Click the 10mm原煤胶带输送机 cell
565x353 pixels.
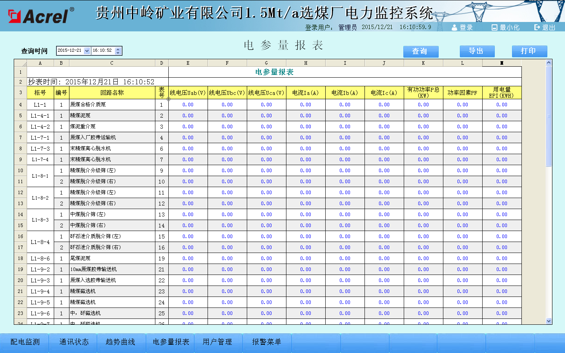(112, 269)
